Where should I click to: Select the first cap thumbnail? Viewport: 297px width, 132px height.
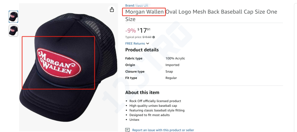[x=13, y=17]
